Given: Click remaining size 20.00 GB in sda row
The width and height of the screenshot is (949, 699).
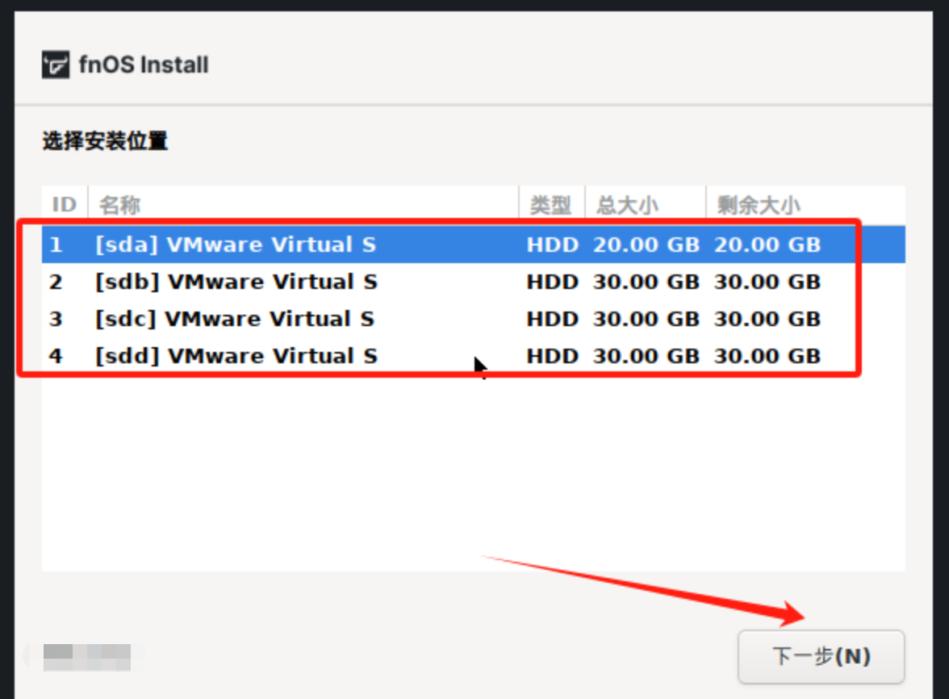Looking at the screenshot, I should tap(767, 245).
